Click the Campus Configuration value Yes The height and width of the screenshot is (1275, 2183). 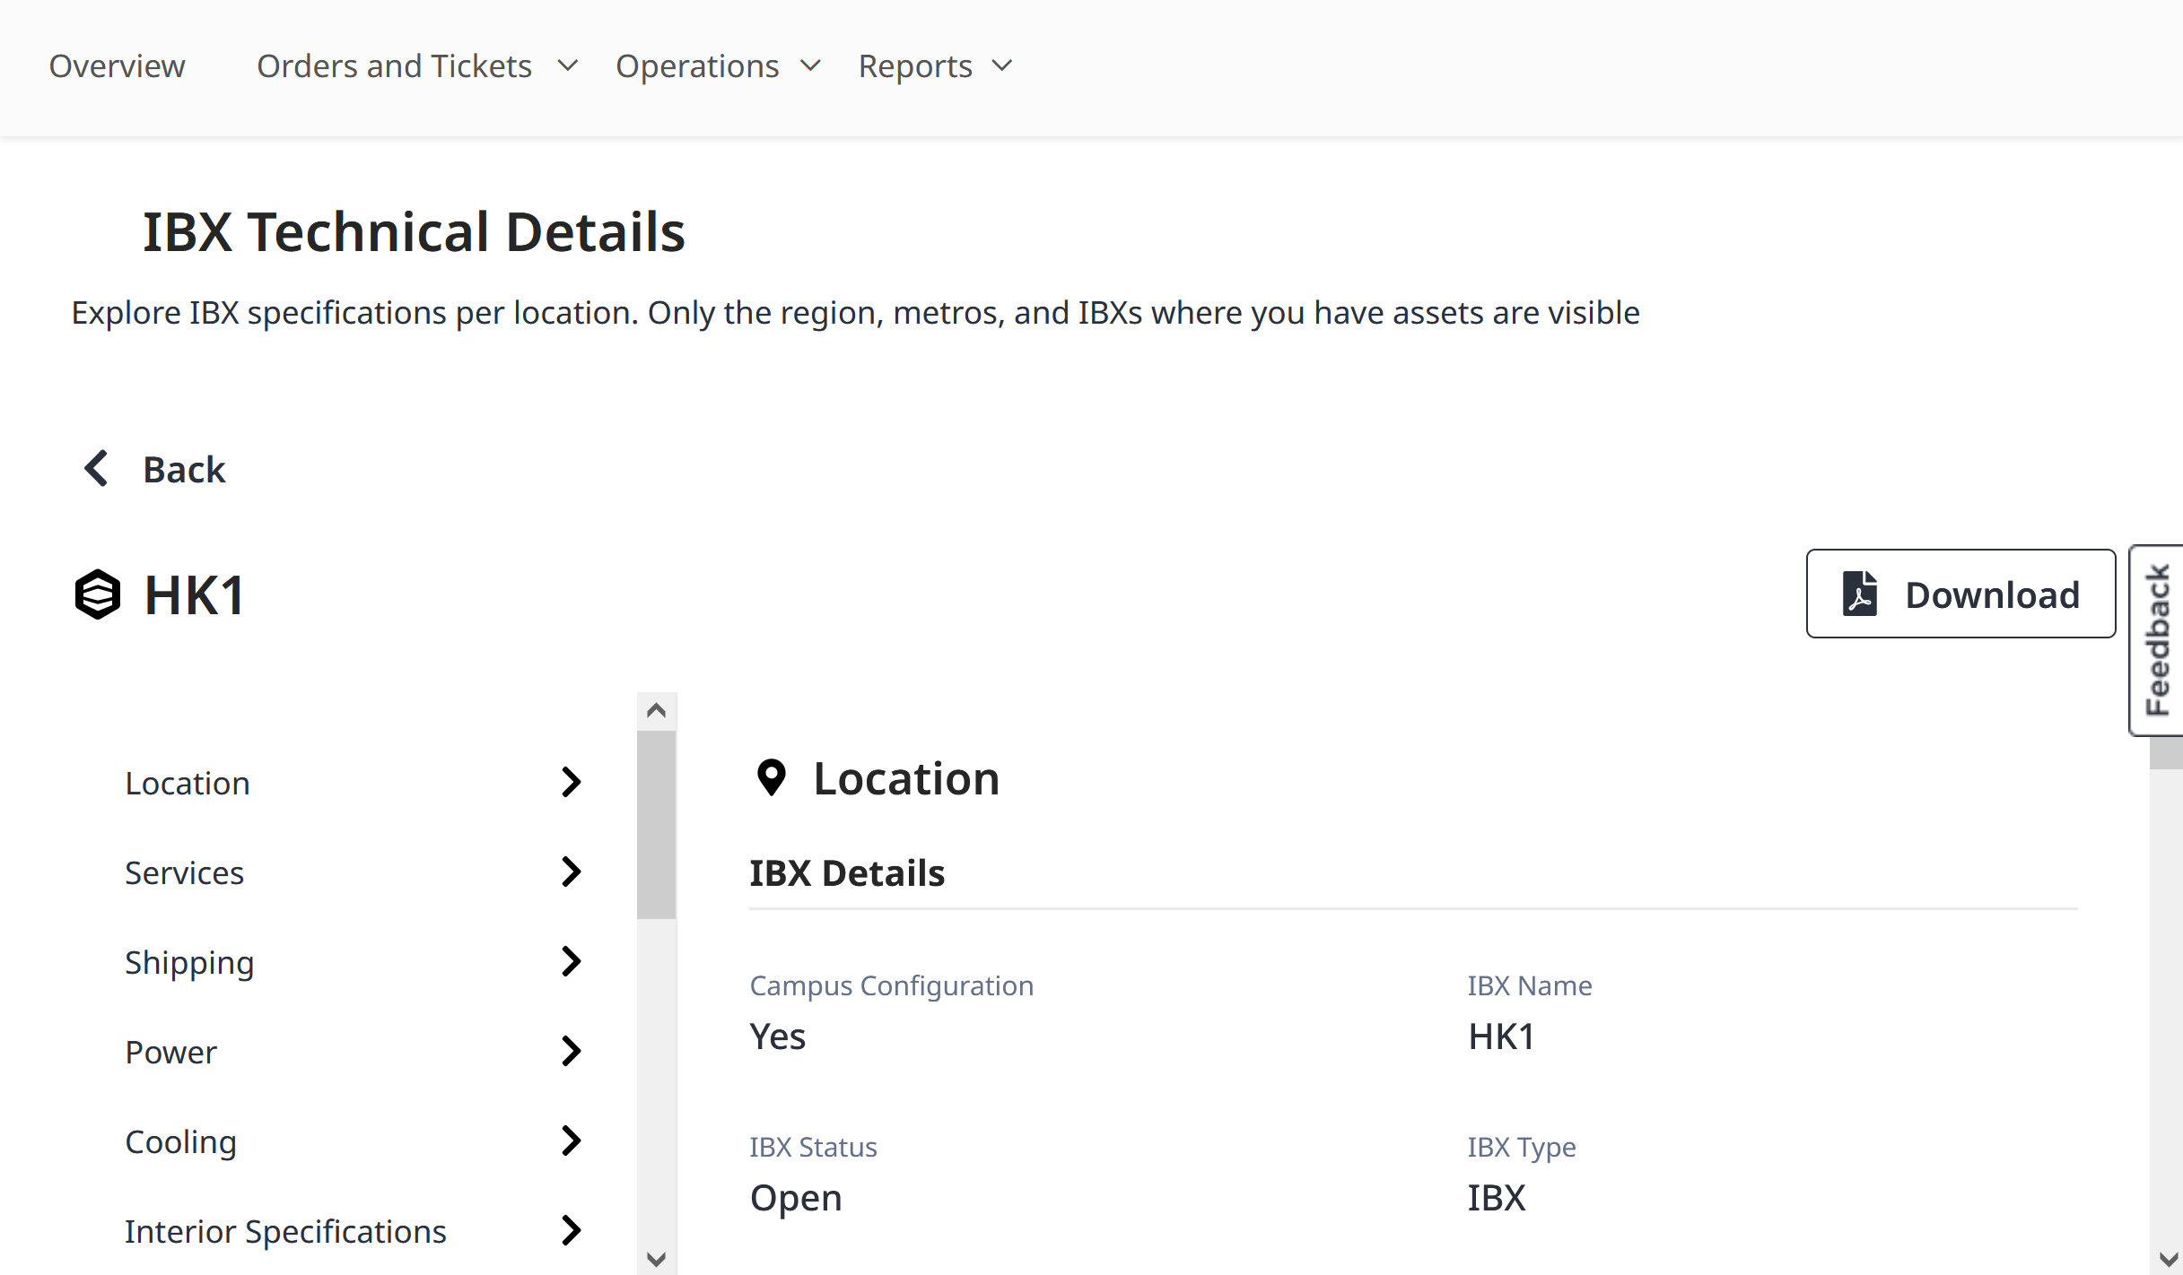777,1036
